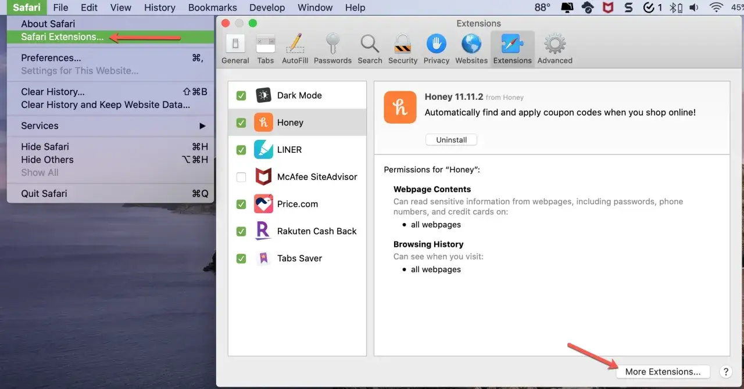Choose Preferences… from Safari menu

coord(110,57)
